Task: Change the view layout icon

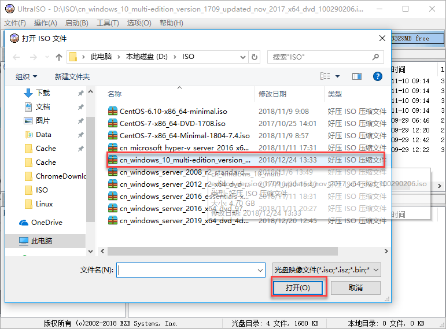Action: point(325,76)
